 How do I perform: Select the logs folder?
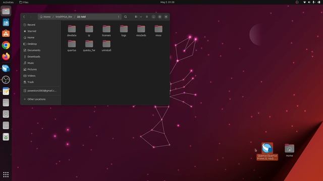click(x=124, y=31)
